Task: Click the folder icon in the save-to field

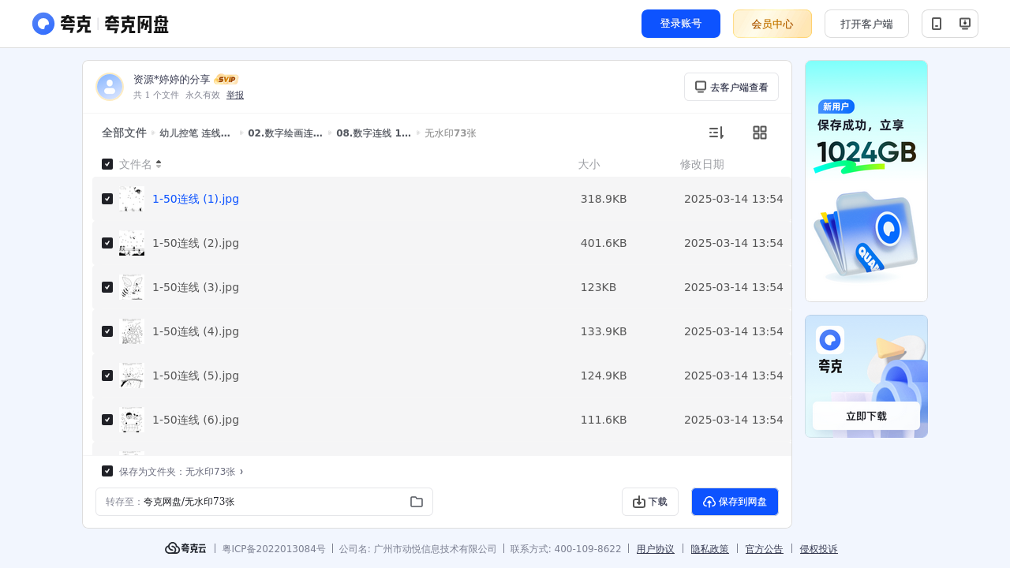Action: click(417, 502)
